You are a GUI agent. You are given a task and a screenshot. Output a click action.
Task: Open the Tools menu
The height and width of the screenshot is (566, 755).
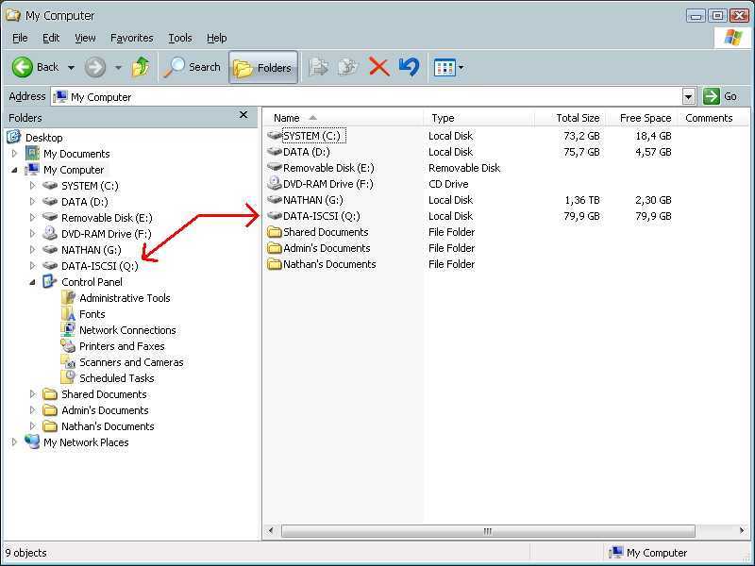point(179,38)
